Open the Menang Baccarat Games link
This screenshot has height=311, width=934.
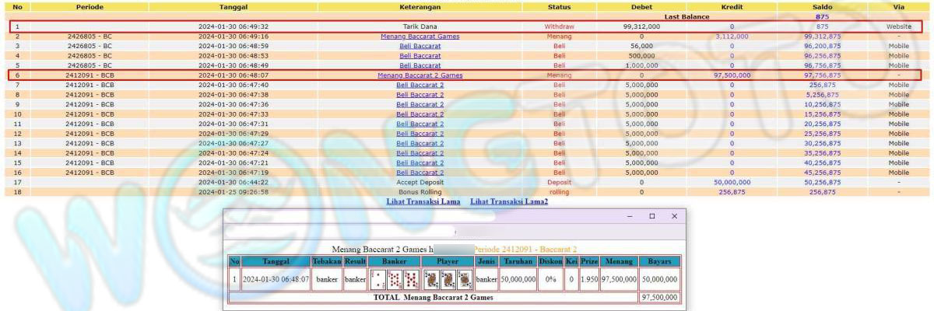point(420,37)
